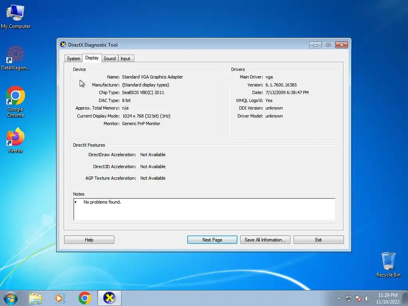Maximize the DirectX Diagnostic Tool window
The height and width of the screenshot is (306, 408).
[x=328, y=45]
